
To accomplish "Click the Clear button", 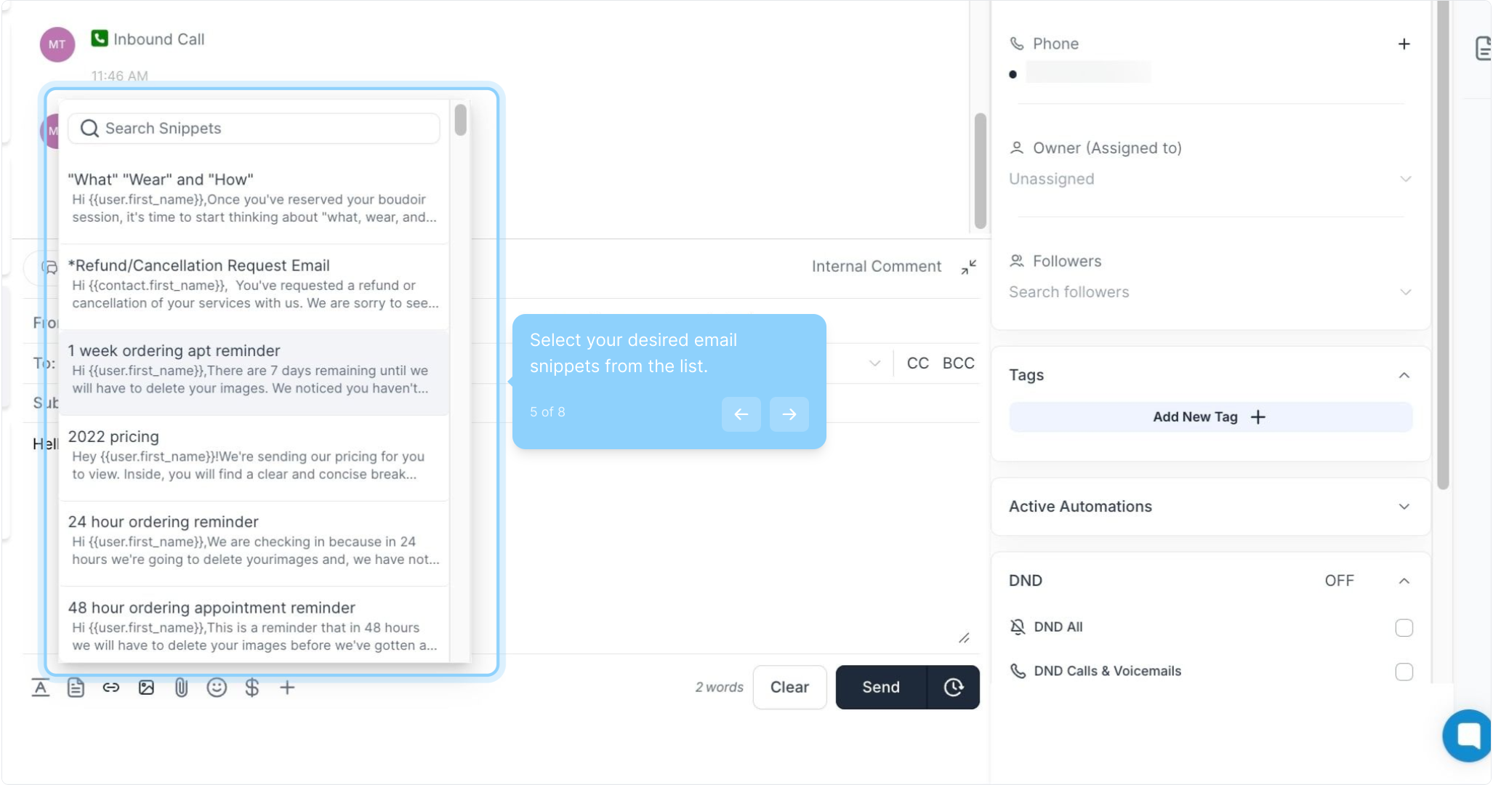I will (x=789, y=688).
